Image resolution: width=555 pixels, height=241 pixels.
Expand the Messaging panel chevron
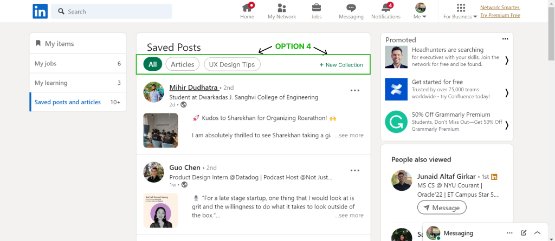pos(537,233)
